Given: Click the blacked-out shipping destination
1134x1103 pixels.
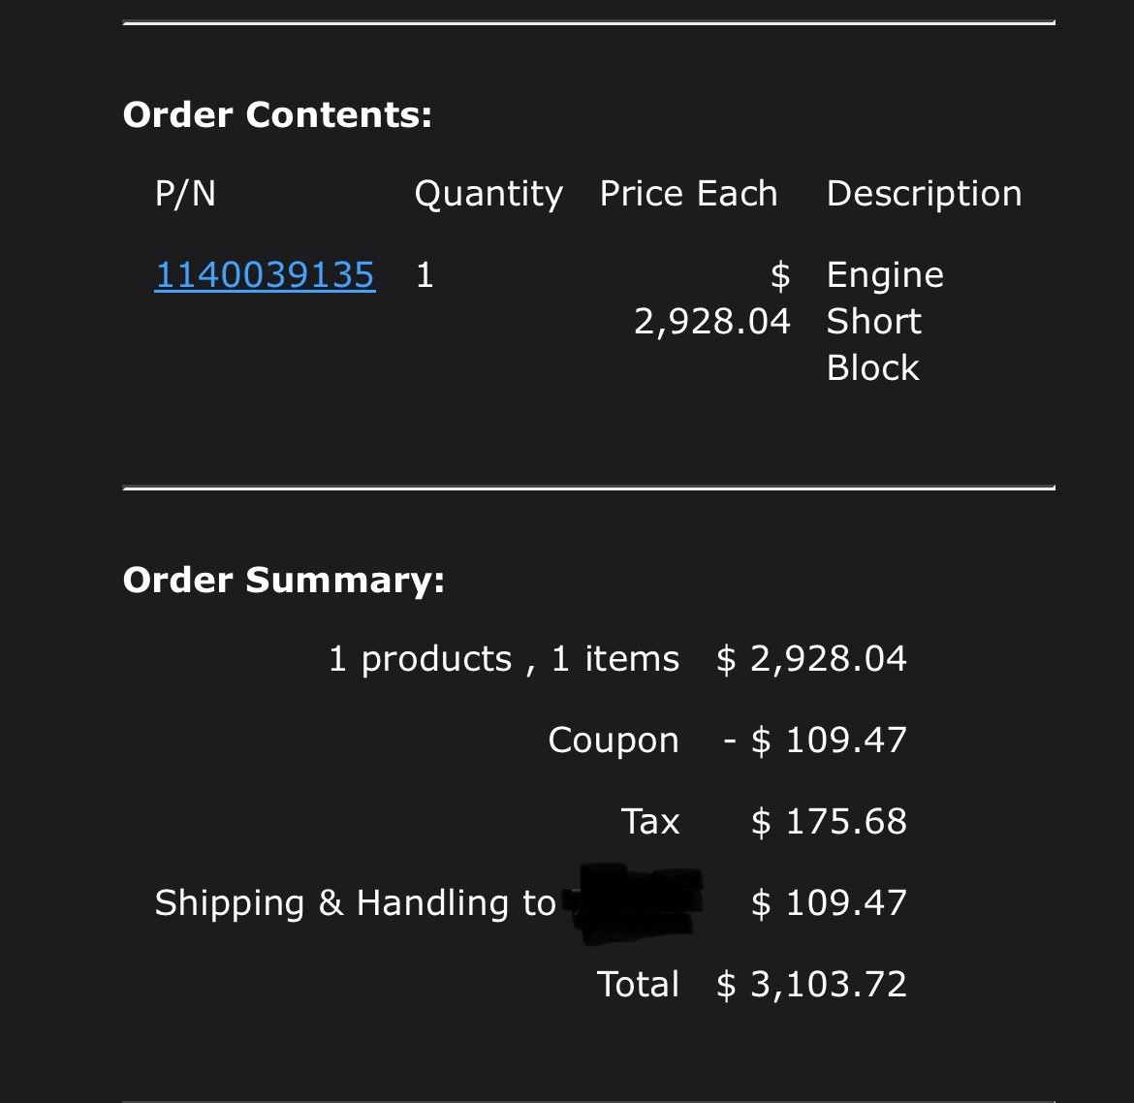Looking at the screenshot, I should coord(634,904).
